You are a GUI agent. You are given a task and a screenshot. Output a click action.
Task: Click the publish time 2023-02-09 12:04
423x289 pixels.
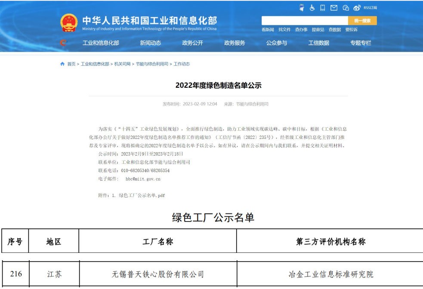tap(200, 104)
